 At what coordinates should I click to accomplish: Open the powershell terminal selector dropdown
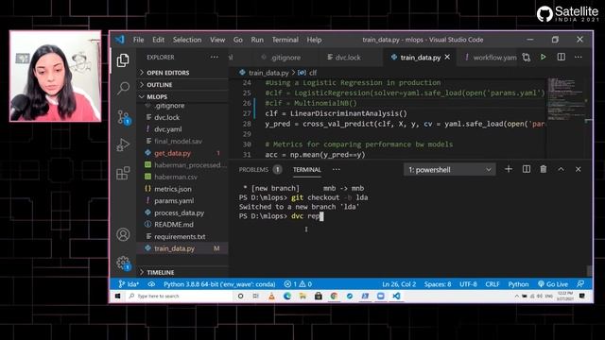[x=450, y=170]
